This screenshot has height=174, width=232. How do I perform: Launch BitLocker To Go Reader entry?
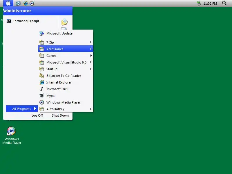(66, 76)
